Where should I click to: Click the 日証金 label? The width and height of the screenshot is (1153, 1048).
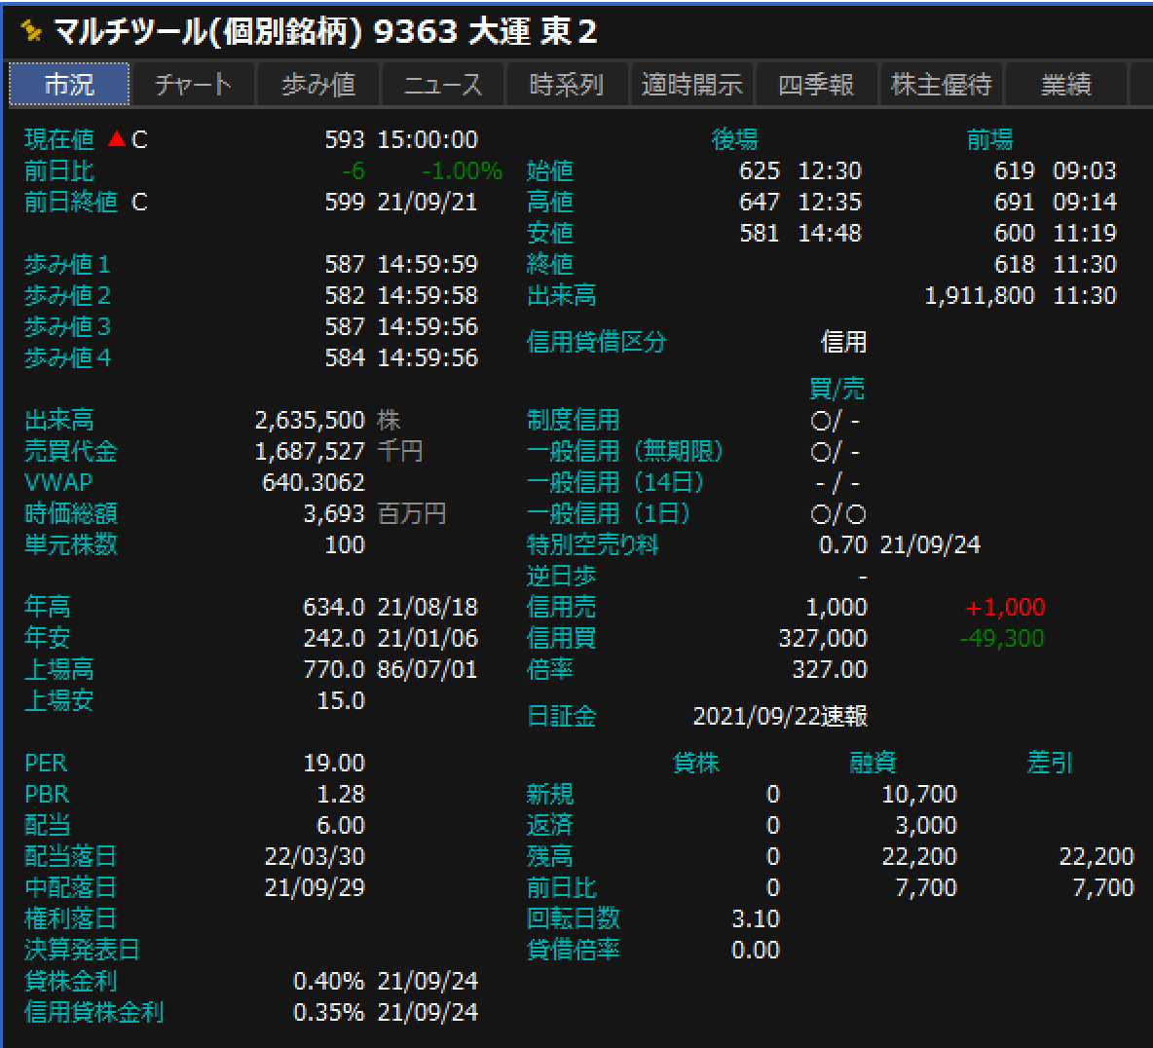(x=561, y=717)
